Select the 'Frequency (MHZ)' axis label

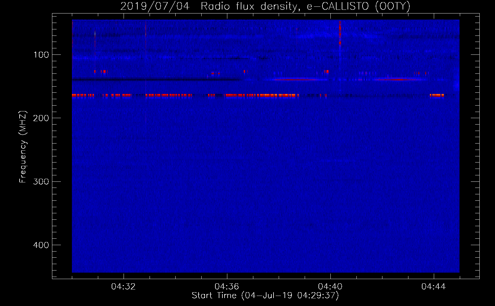(23, 147)
